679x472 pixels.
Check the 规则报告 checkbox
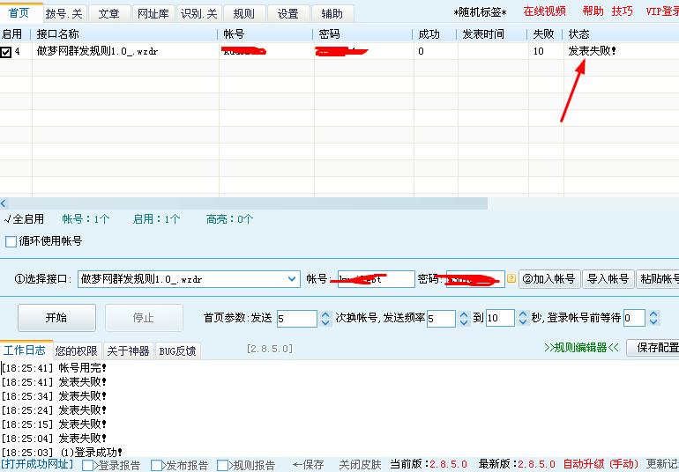pos(223,465)
